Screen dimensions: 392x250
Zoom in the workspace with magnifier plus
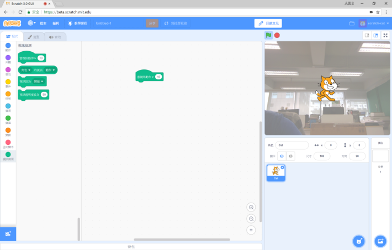click(x=251, y=208)
